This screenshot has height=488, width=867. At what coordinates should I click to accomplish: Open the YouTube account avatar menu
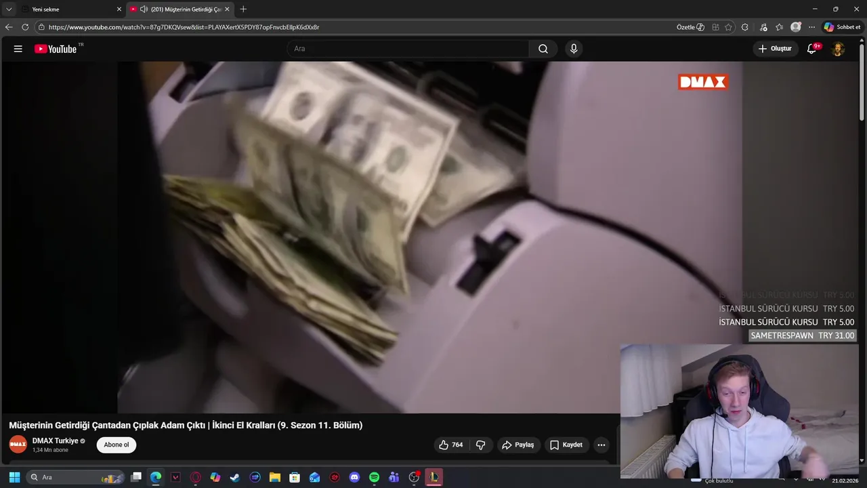coord(838,49)
